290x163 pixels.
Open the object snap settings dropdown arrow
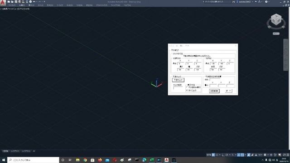point(246,155)
